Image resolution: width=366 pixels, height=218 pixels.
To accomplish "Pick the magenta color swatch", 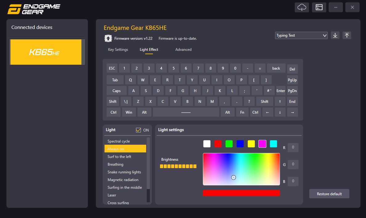I will (262, 144).
